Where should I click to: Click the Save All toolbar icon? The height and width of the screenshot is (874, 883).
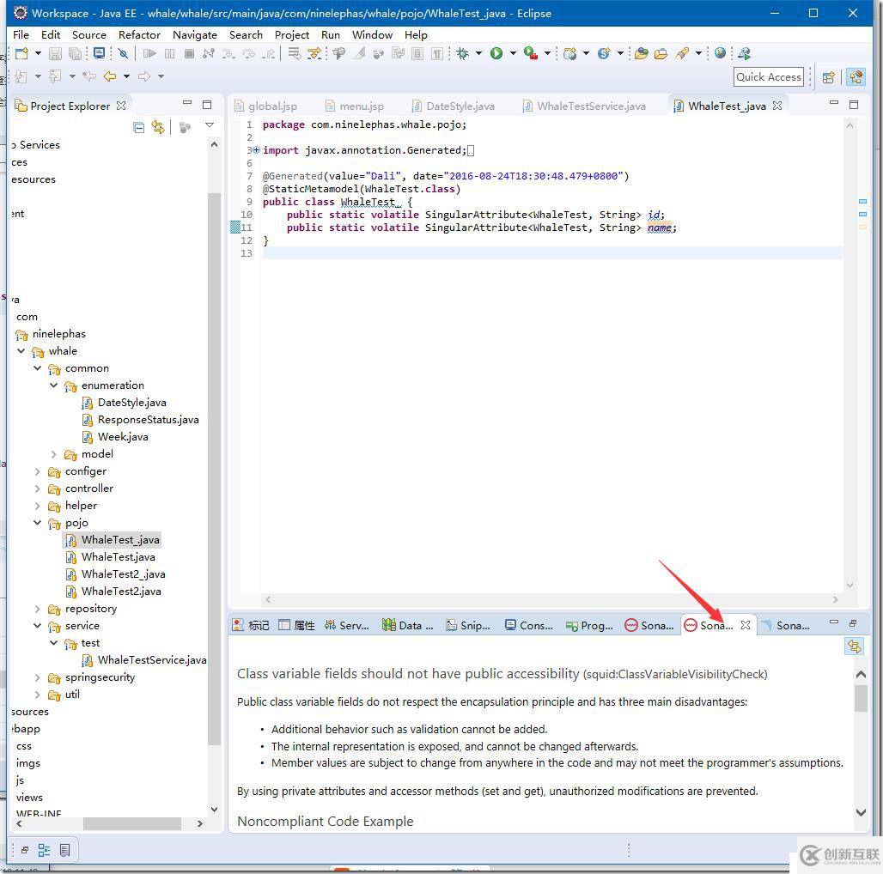(75, 53)
